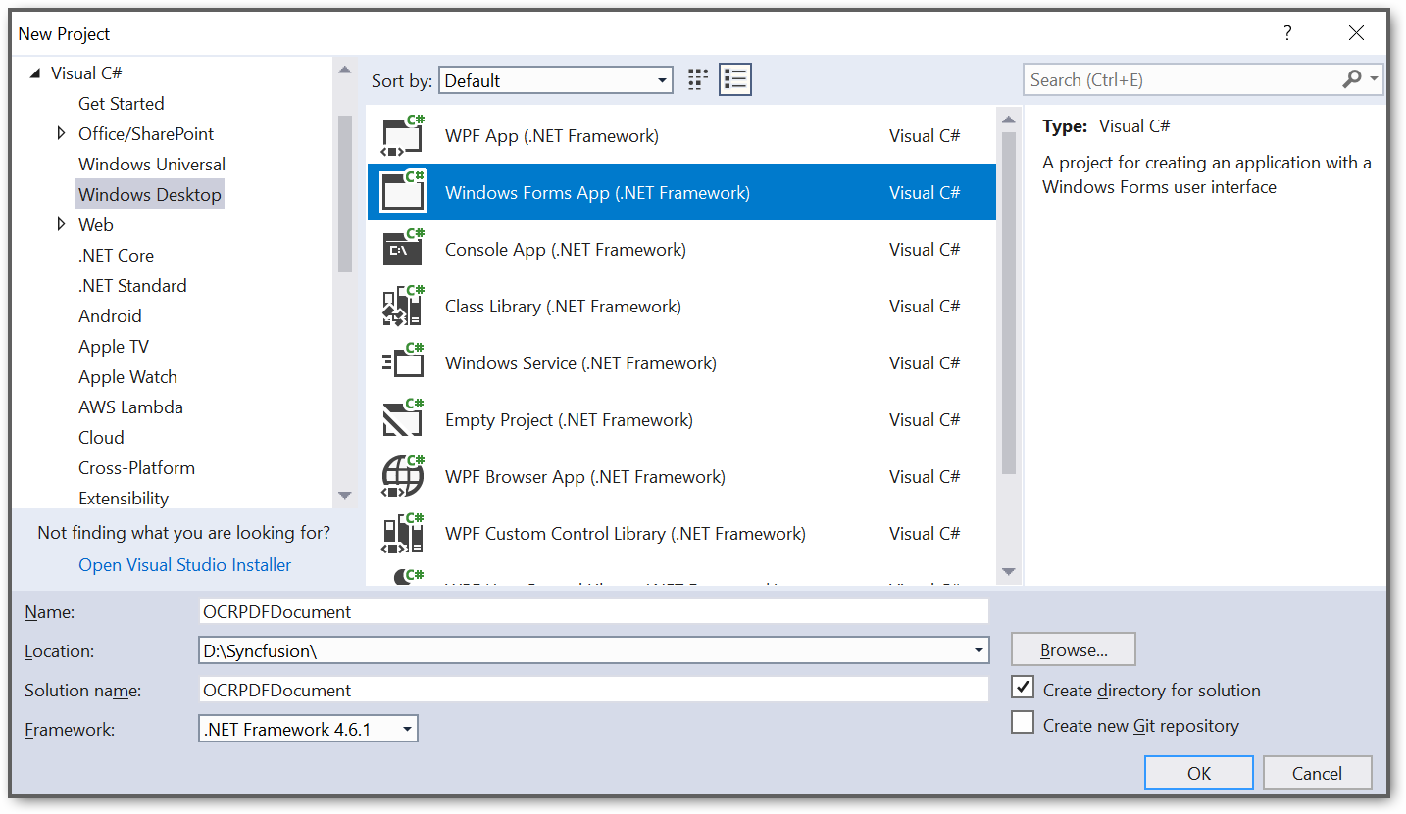Click the category tree scrollbar thumb
Screen dimensions: 1406x814
(x=344, y=193)
